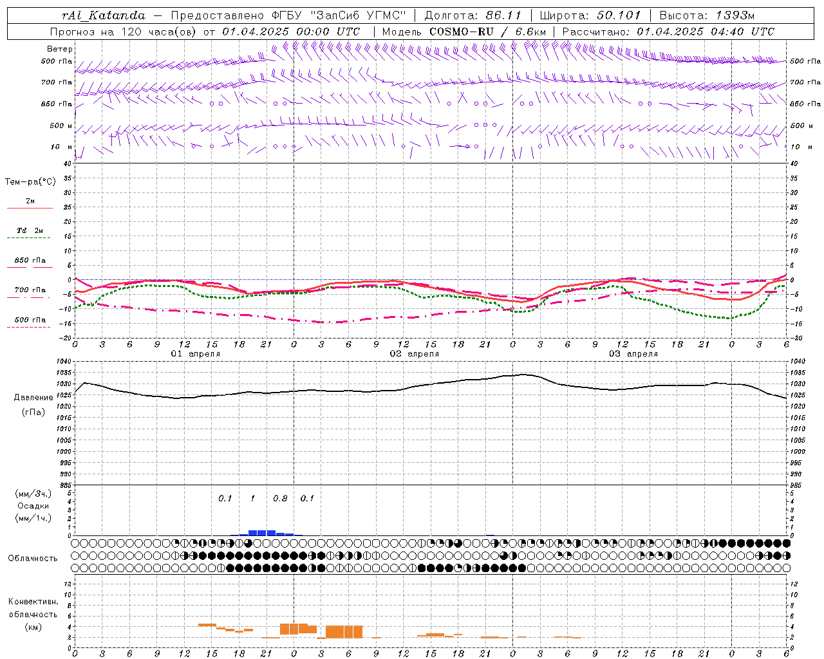Click the "Осадки" precipitation label
Image resolution: width=824 pixels, height=659 pixels.
(33, 506)
